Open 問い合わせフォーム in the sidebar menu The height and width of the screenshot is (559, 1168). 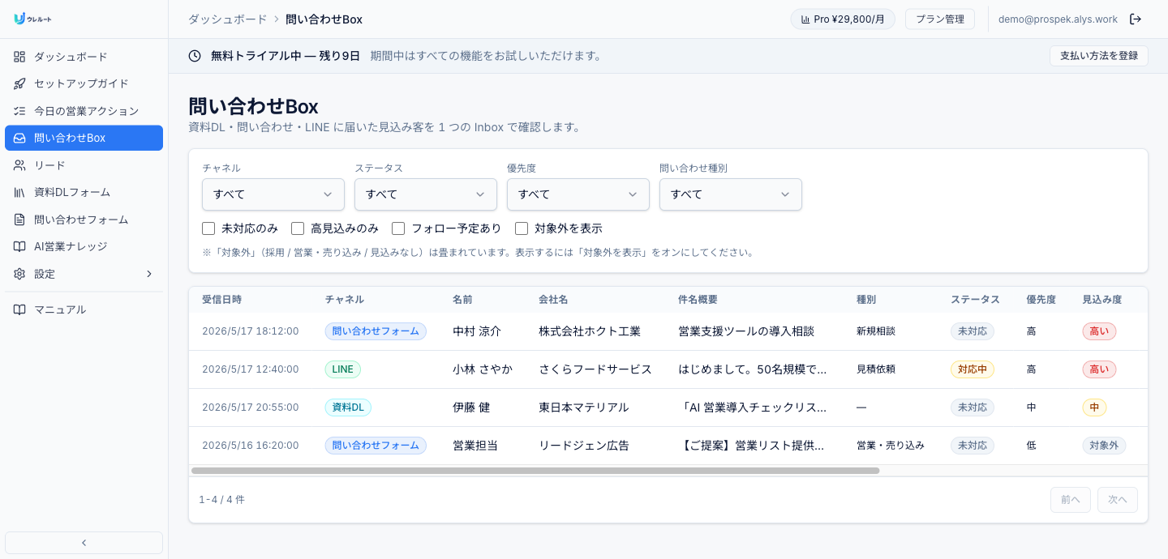coord(84,220)
